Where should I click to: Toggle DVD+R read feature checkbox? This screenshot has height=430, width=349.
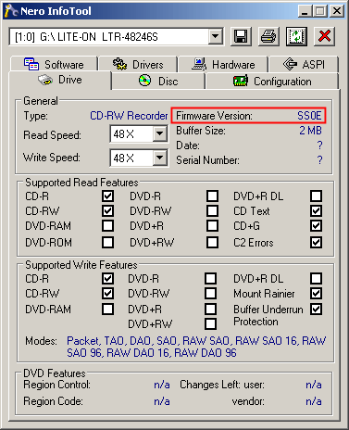pyautogui.click(x=212, y=226)
